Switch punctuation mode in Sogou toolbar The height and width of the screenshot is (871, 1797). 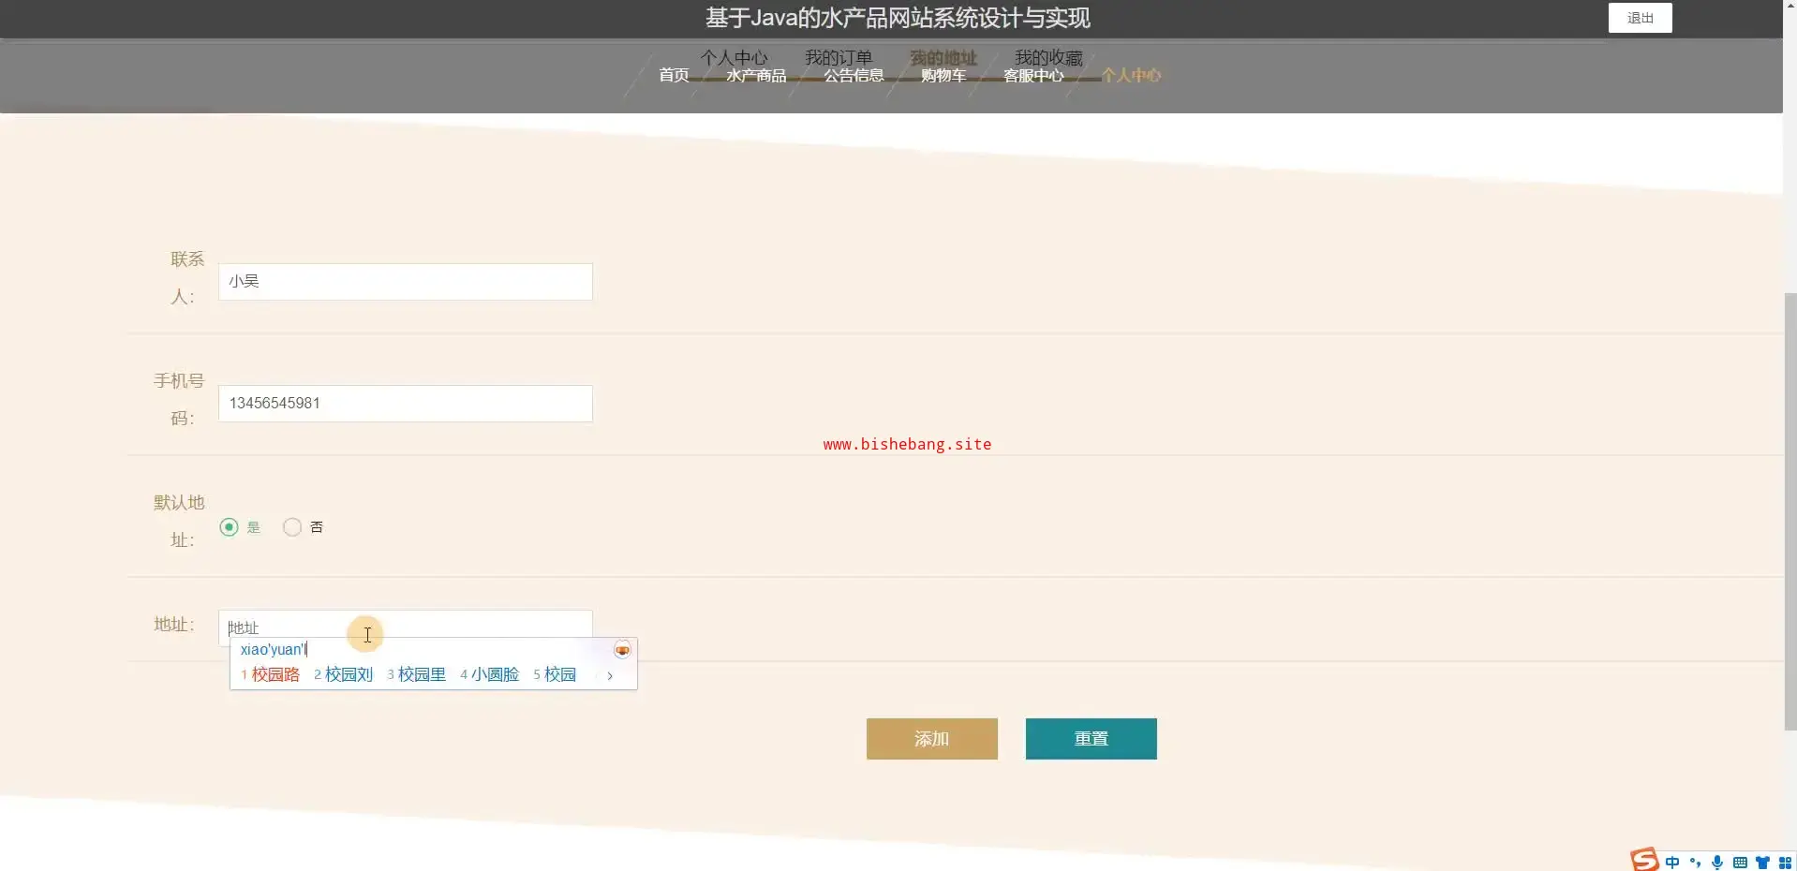(x=1695, y=863)
